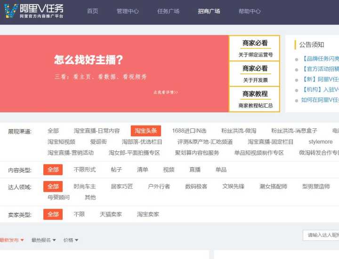Image resolution: width=339 pixels, height=259 pixels.
Task: Select 视频 content type
Action: (169, 170)
